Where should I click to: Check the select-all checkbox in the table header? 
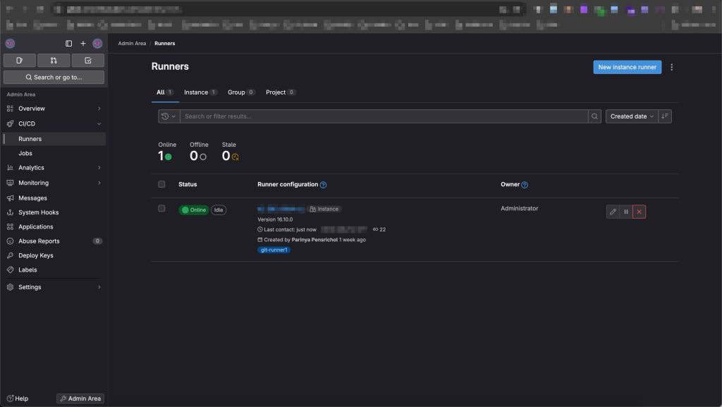coord(161,184)
